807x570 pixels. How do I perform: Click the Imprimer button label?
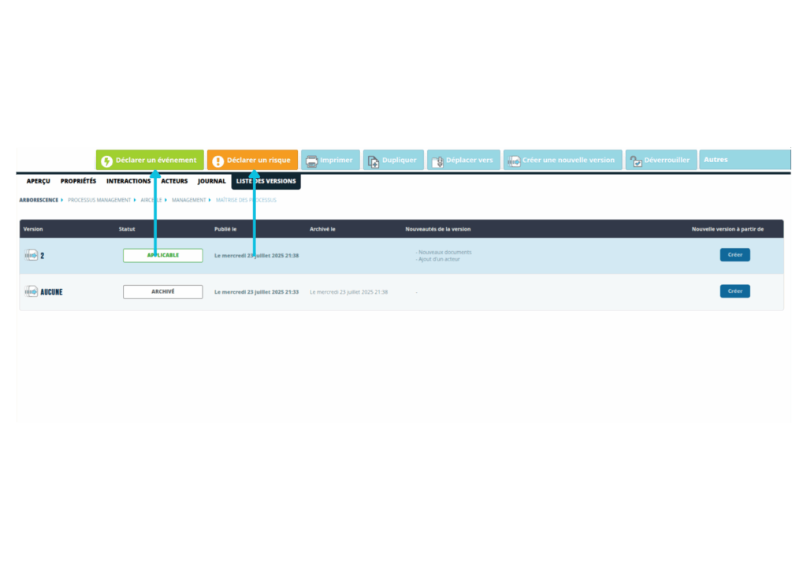pos(336,161)
